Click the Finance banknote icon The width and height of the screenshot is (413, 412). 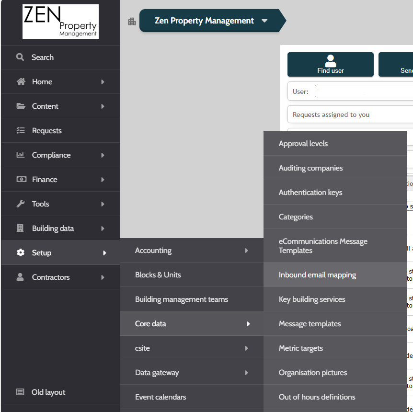pyautogui.click(x=20, y=179)
